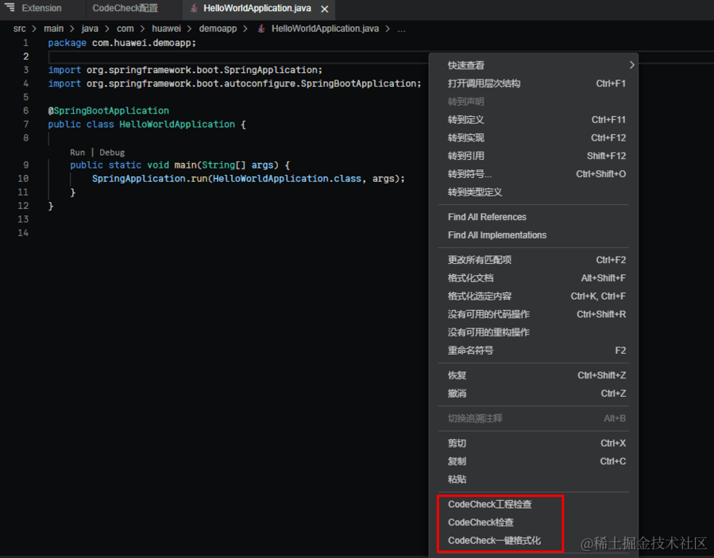Screen dimensions: 714x558
Task: Click the import SpringBootApplication line
Action: tap(235, 83)
